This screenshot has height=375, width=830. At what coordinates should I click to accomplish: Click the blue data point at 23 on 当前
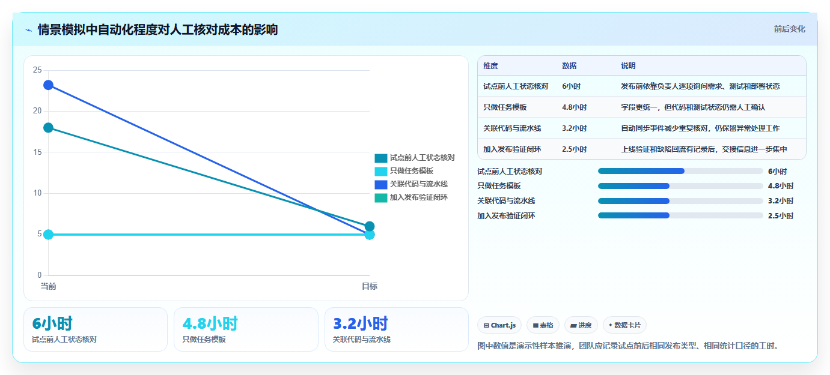48,85
